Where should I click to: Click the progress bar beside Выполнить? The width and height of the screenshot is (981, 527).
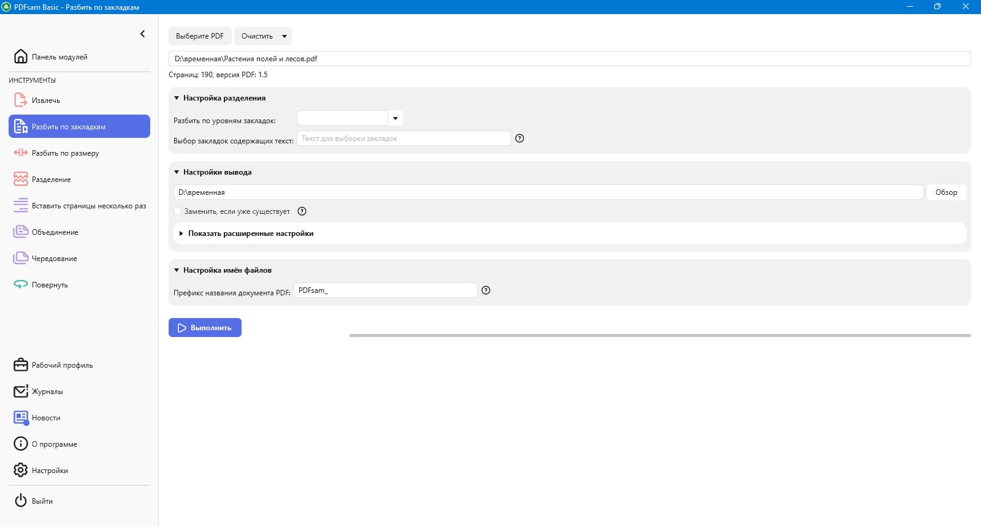click(x=660, y=335)
